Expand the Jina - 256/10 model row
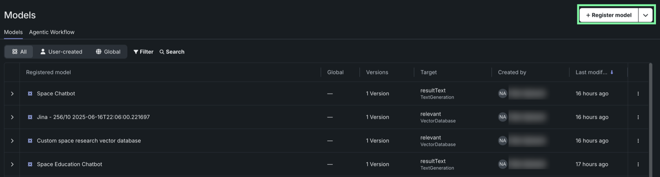The height and width of the screenshot is (177, 660). pos(12,117)
